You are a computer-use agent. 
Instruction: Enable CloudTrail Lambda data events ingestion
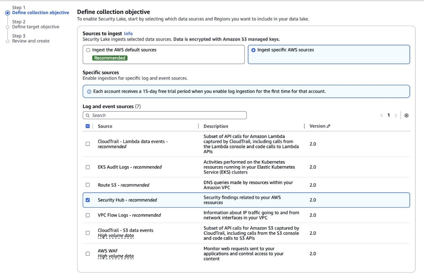click(x=88, y=144)
